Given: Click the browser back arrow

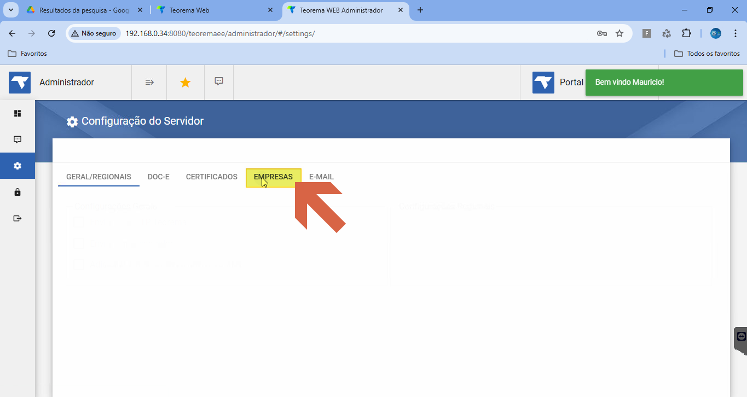Looking at the screenshot, I should point(12,33).
